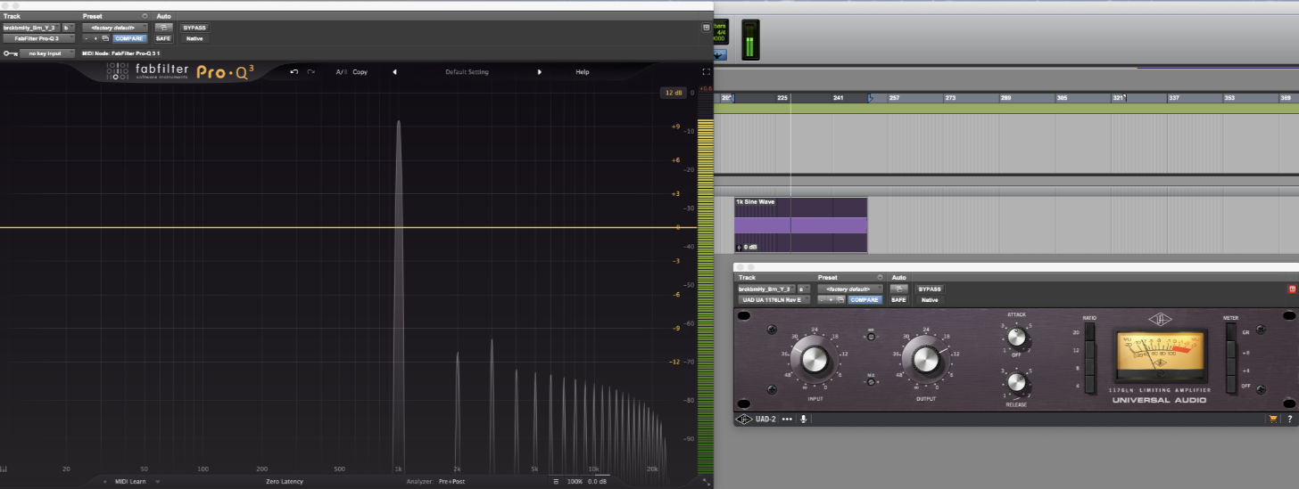The height and width of the screenshot is (489, 1299).
Task: Open the Zero Latency processing mode menu
Action: pyautogui.click(x=285, y=482)
